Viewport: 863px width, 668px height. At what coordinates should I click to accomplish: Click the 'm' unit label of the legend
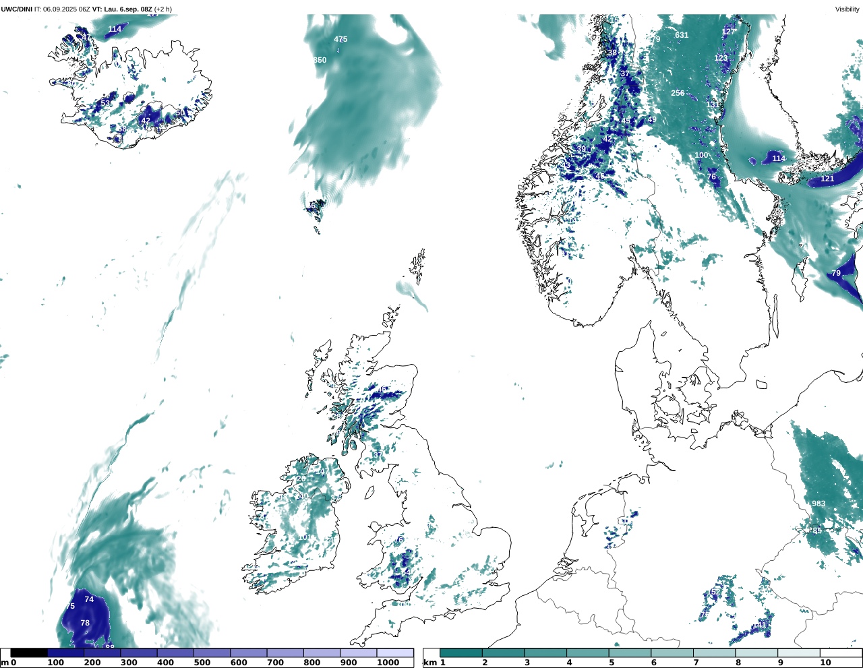(5, 663)
